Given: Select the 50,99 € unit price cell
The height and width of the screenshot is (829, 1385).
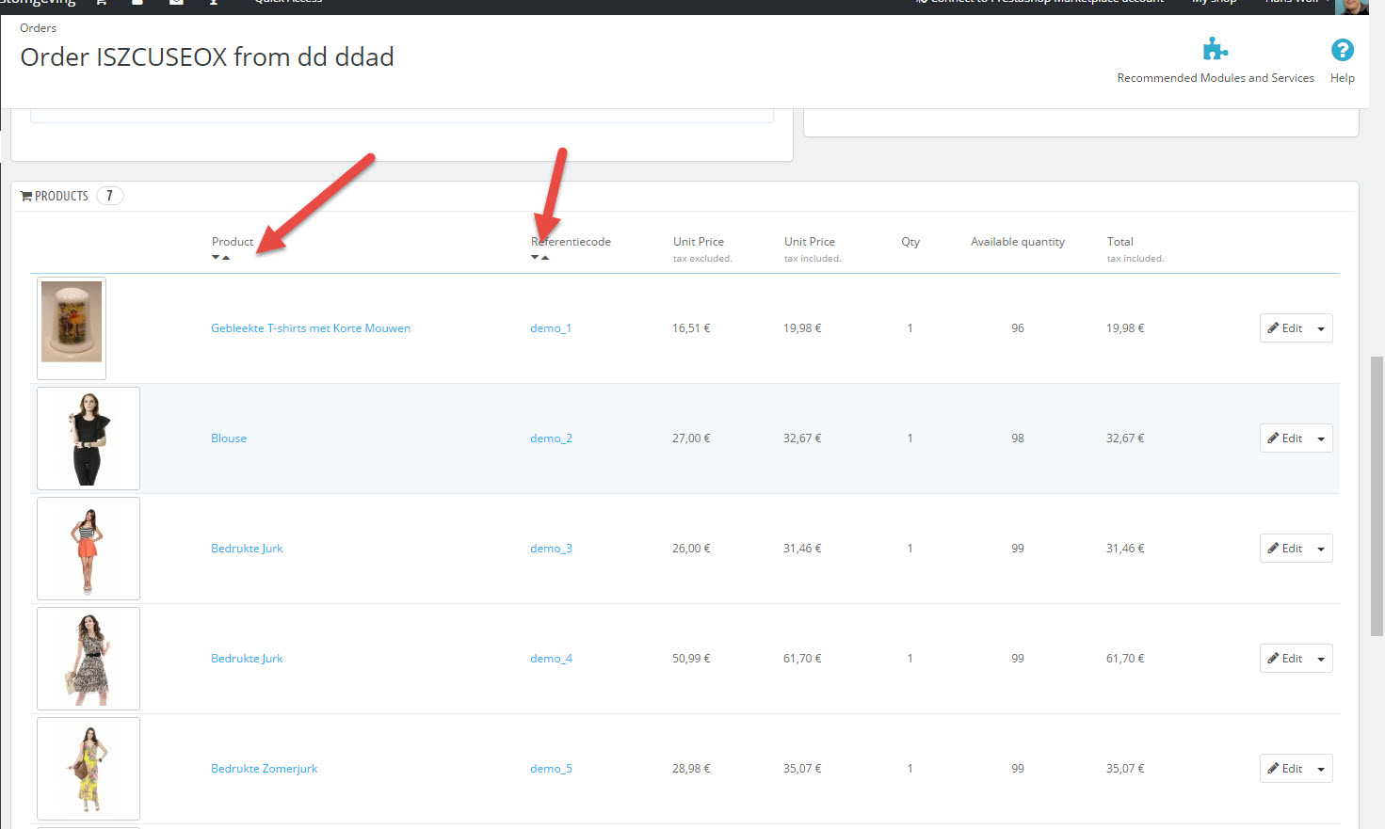Looking at the screenshot, I should 691,659.
